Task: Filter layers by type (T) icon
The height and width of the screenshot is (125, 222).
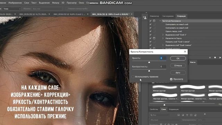Action: [x=187, y=115]
